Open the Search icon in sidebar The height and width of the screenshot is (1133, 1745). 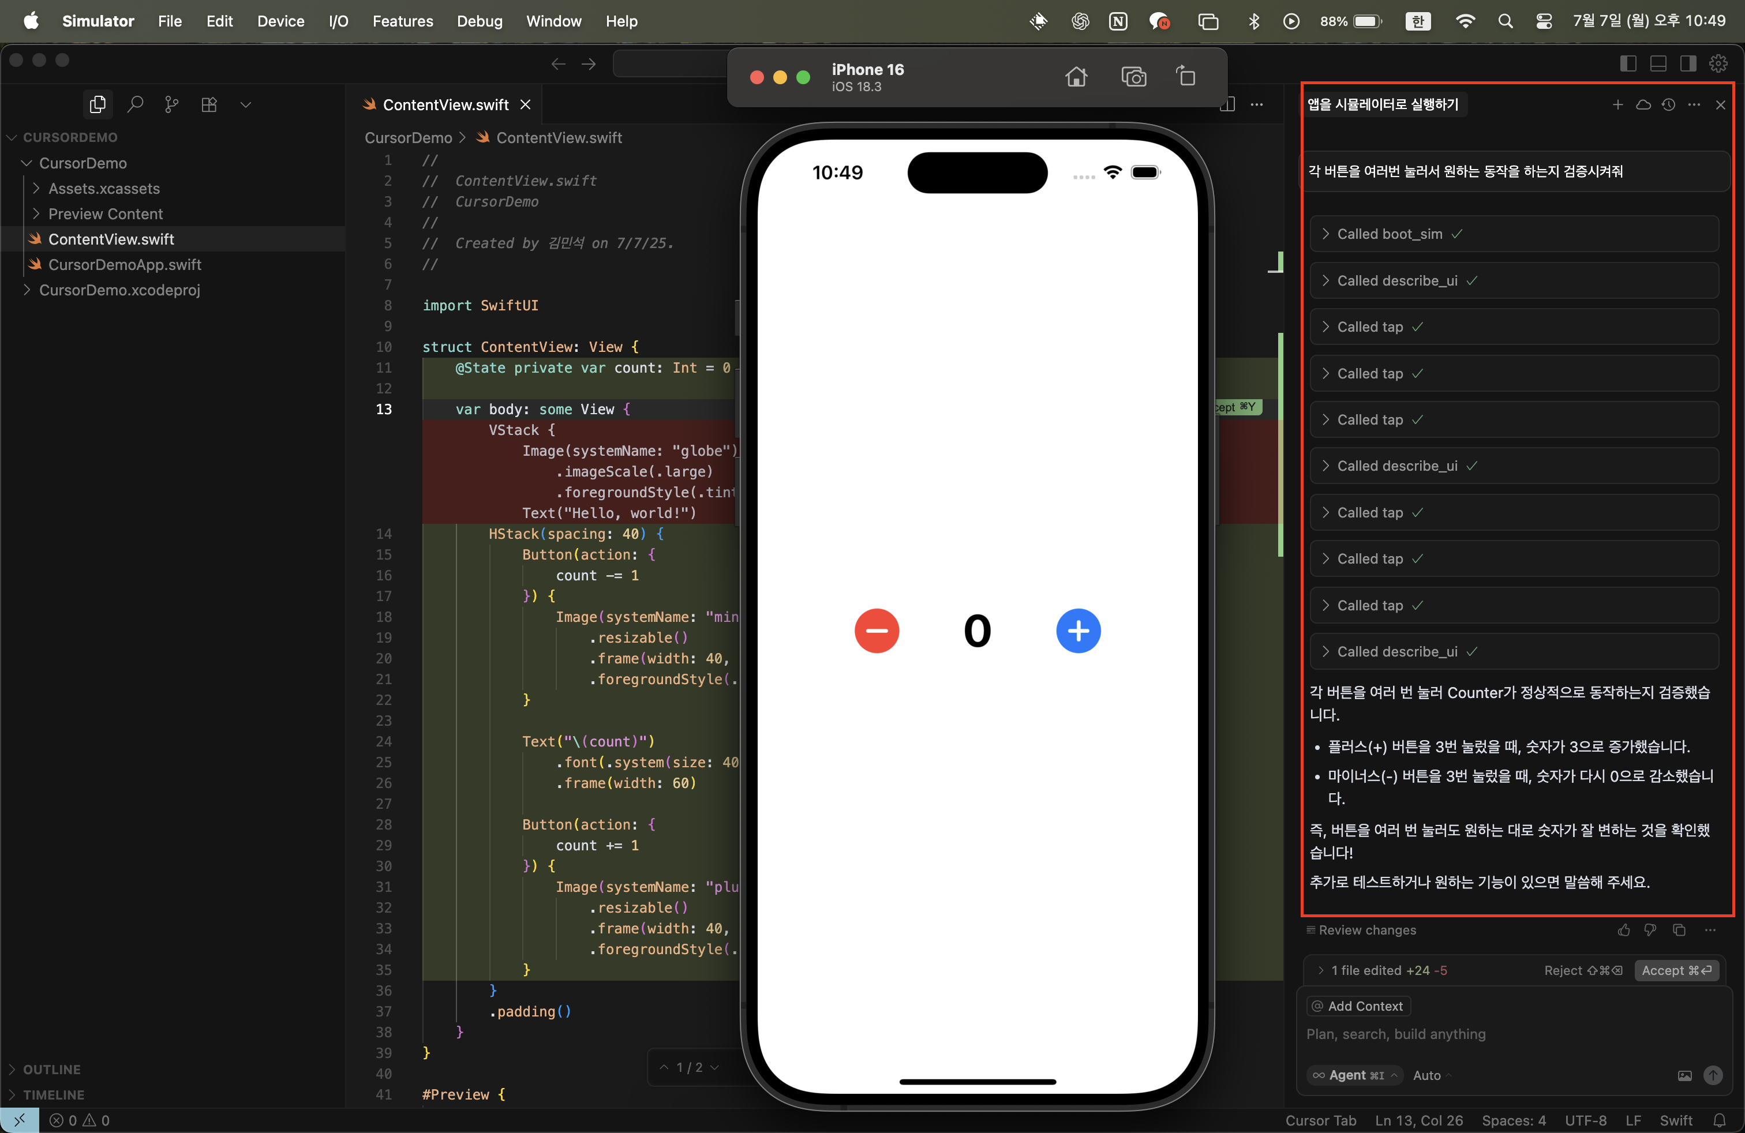coord(135,105)
